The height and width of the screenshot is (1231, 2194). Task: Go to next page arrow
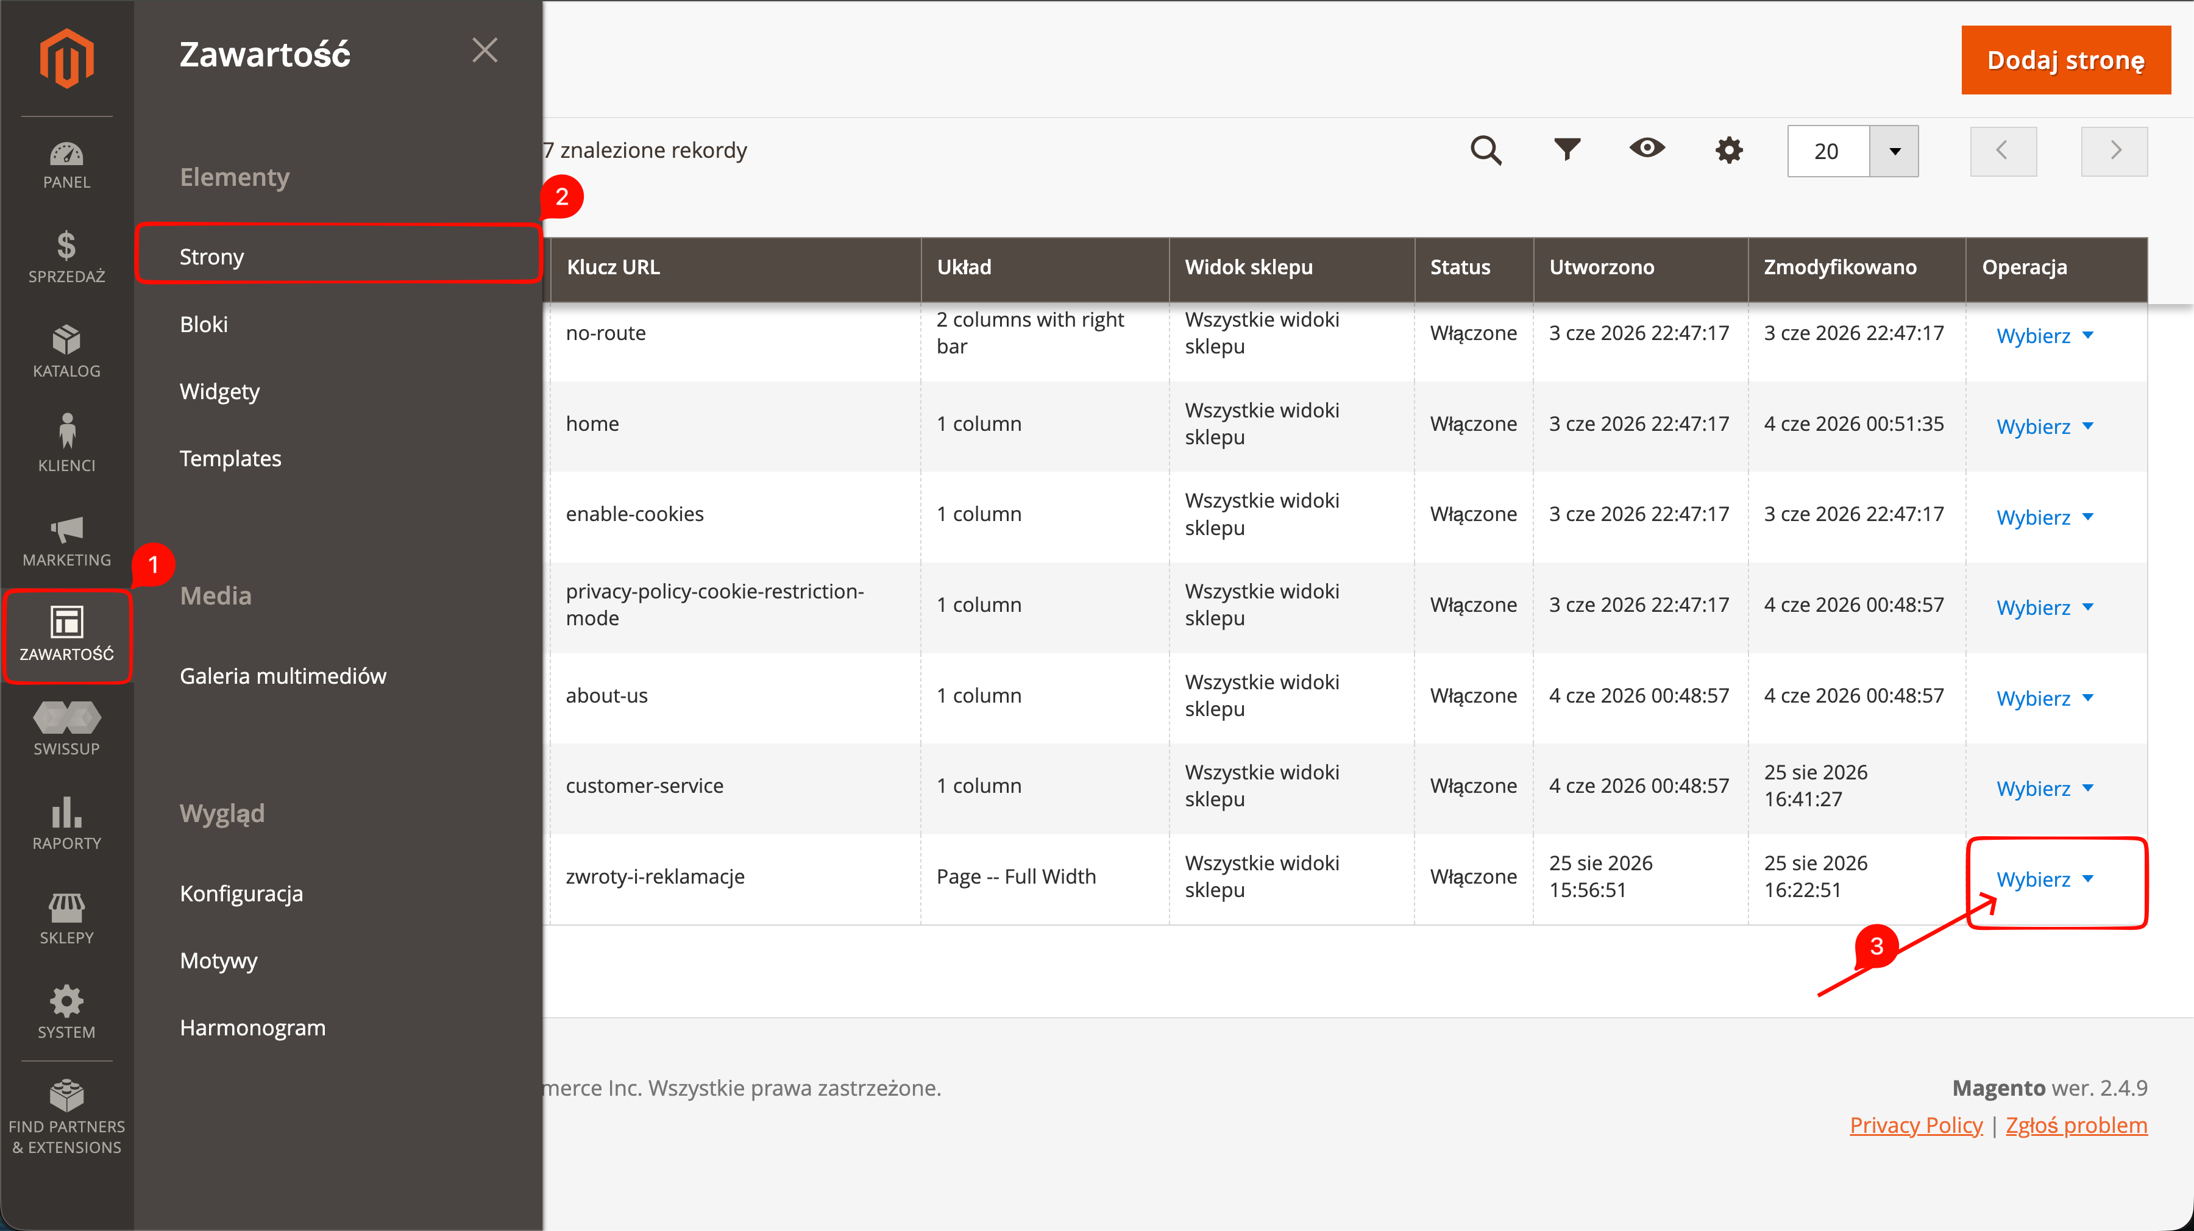[x=2114, y=151]
